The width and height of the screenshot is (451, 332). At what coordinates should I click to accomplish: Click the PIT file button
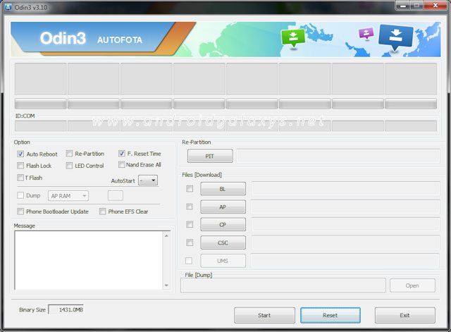tap(209, 156)
